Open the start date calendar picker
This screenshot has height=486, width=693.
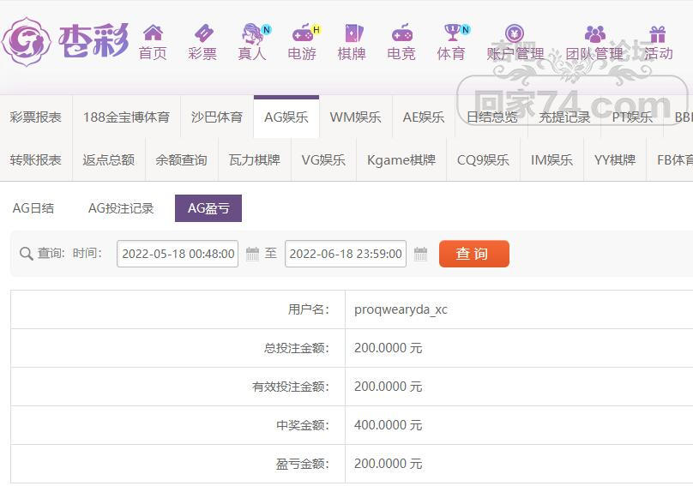click(x=252, y=254)
